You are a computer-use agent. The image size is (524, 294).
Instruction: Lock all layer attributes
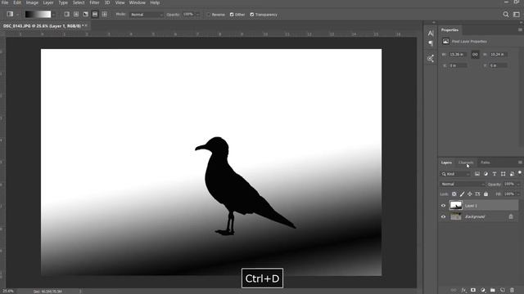point(486,194)
